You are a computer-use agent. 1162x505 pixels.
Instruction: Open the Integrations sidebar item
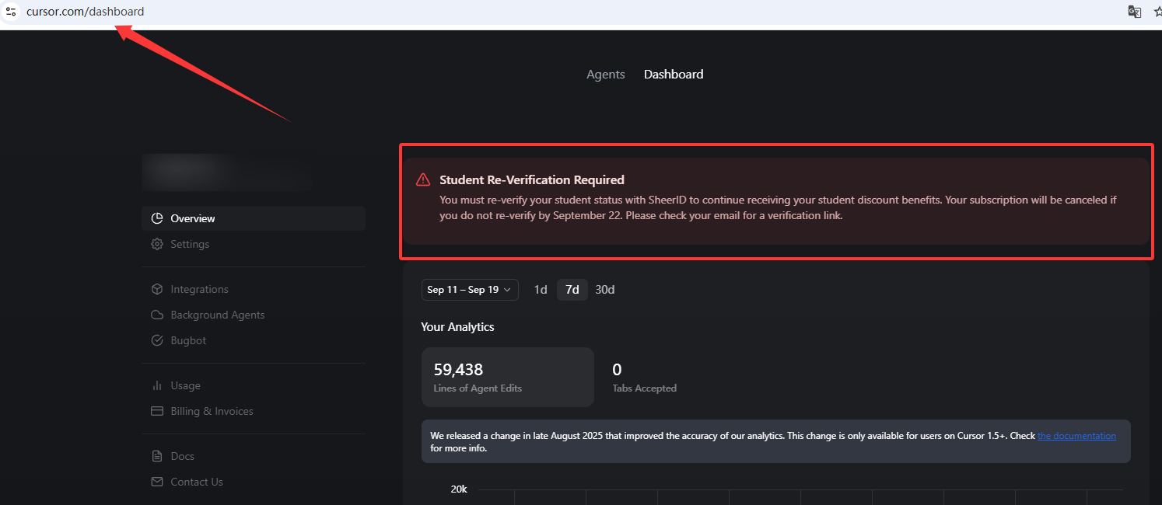click(254, 289)
